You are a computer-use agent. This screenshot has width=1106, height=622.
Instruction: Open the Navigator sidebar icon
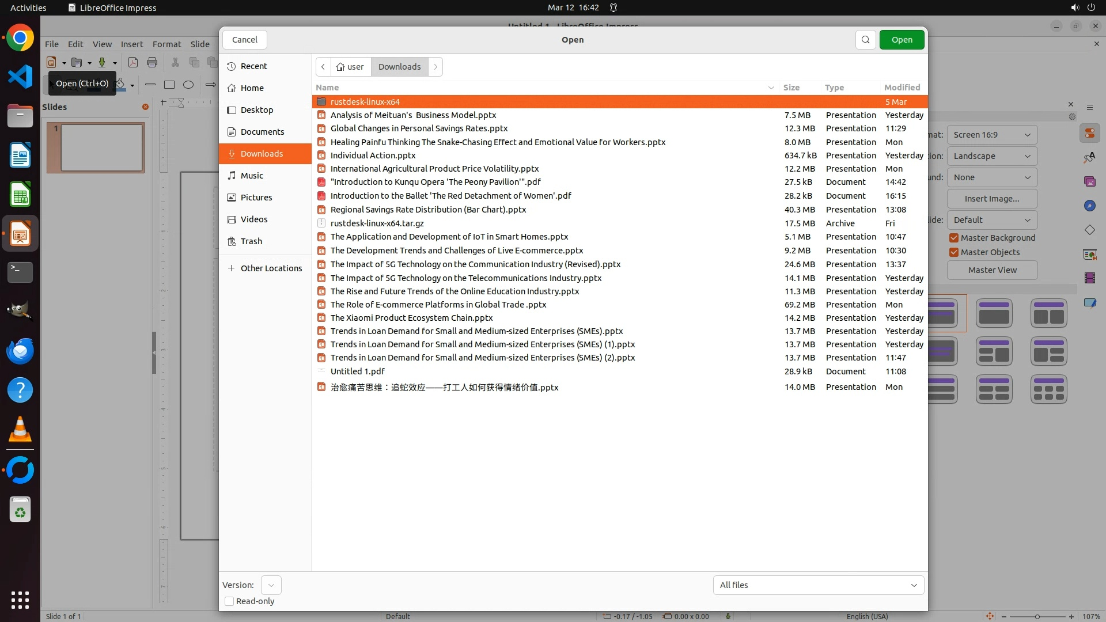(1089, 206)
